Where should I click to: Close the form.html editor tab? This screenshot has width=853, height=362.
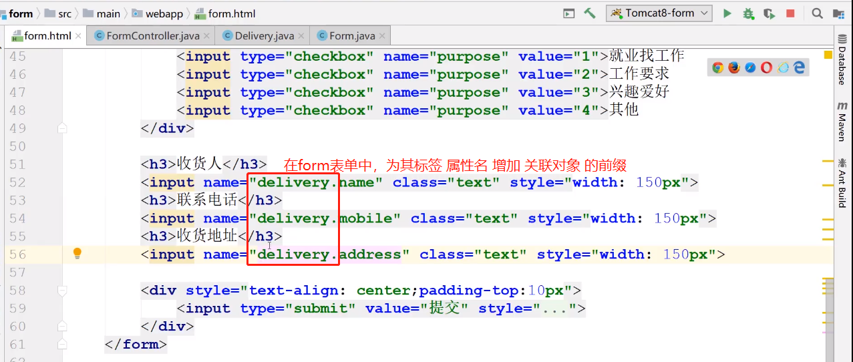79,36
